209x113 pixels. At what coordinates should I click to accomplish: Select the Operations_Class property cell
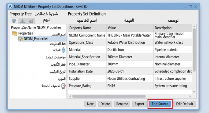point(87,42)
